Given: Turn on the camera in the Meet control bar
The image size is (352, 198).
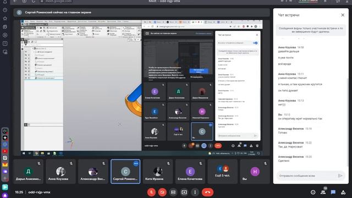Looking at the screenshot, I should (x=162, y=192).
